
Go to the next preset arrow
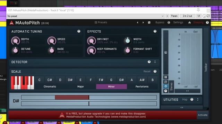pos(143,22)
